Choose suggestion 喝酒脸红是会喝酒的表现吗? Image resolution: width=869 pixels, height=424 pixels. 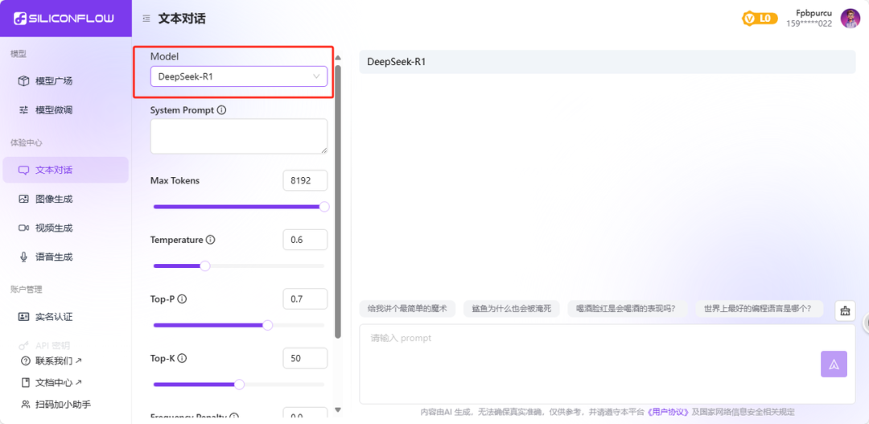tap(628, 309)
